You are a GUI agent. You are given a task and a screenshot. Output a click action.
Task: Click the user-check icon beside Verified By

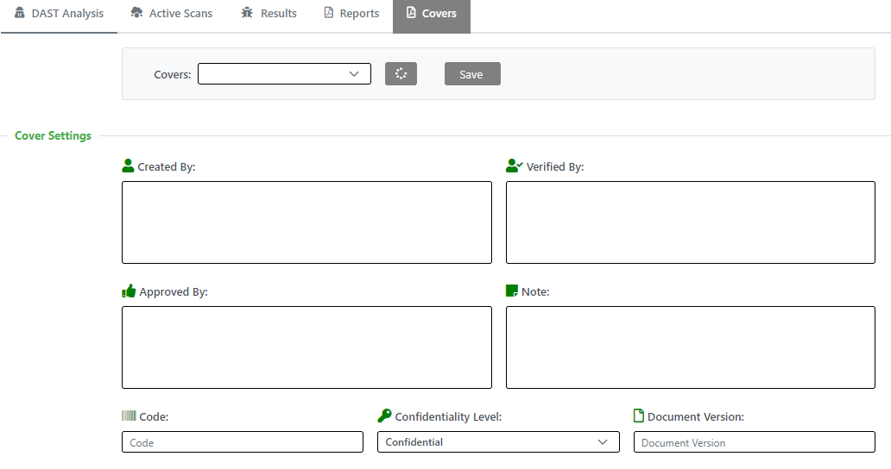(514, 166)
